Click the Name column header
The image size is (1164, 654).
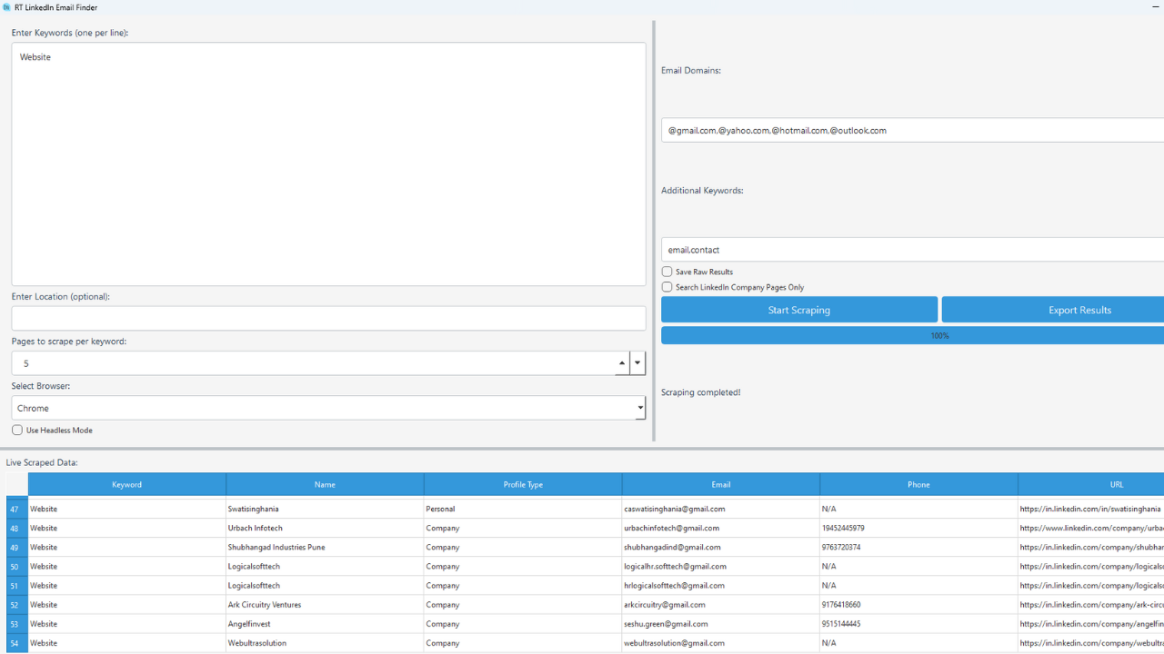click(x=325, y=484)
